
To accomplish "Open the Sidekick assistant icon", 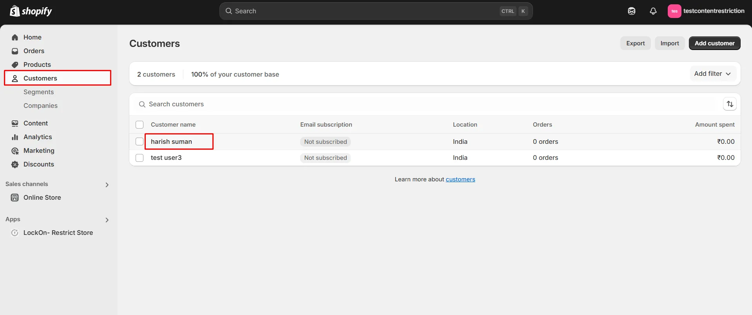I will click(632, 11).
